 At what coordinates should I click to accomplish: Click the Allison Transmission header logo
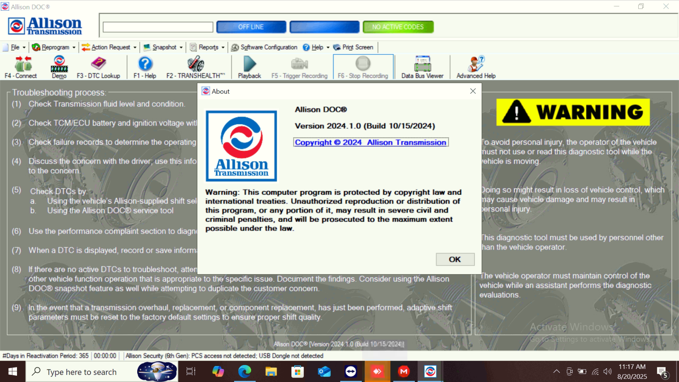[45, 26]
